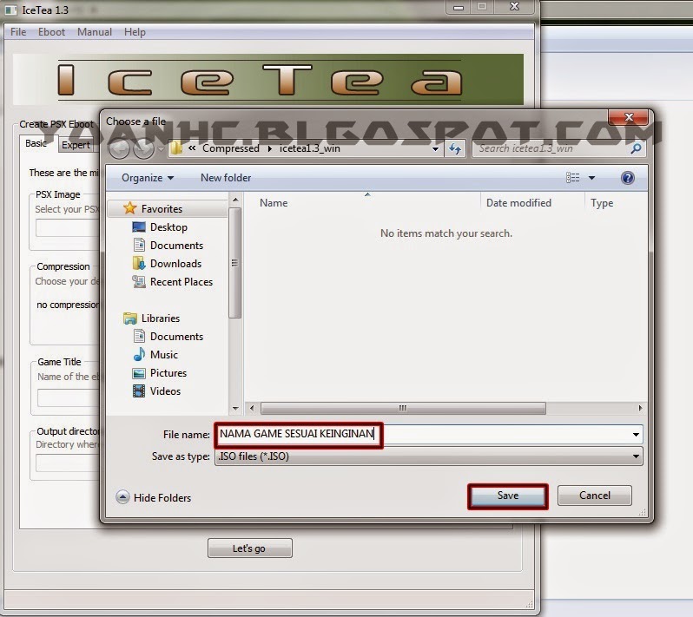This screenshot has width=693, height=617.
Task: Click the Desktop monitor icon
Action: (x=139, y=227)
